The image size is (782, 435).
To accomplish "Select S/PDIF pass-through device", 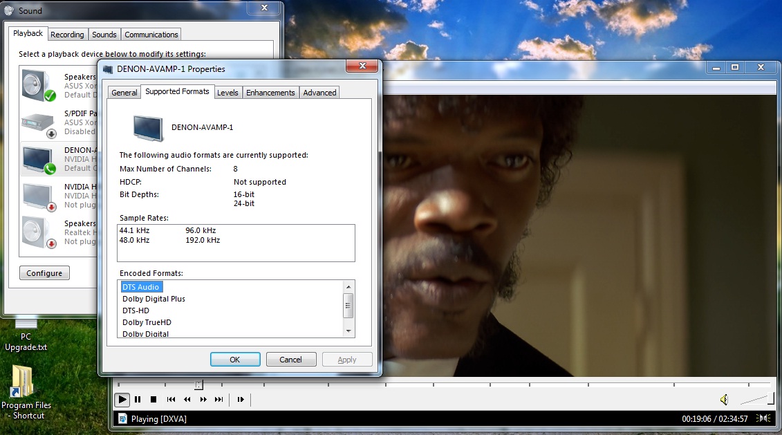I will click(59, 122).
